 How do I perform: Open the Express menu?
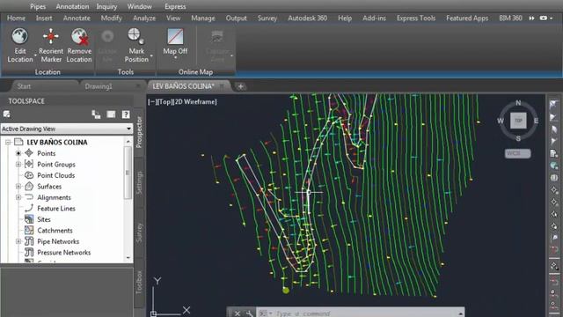(175, 6)
